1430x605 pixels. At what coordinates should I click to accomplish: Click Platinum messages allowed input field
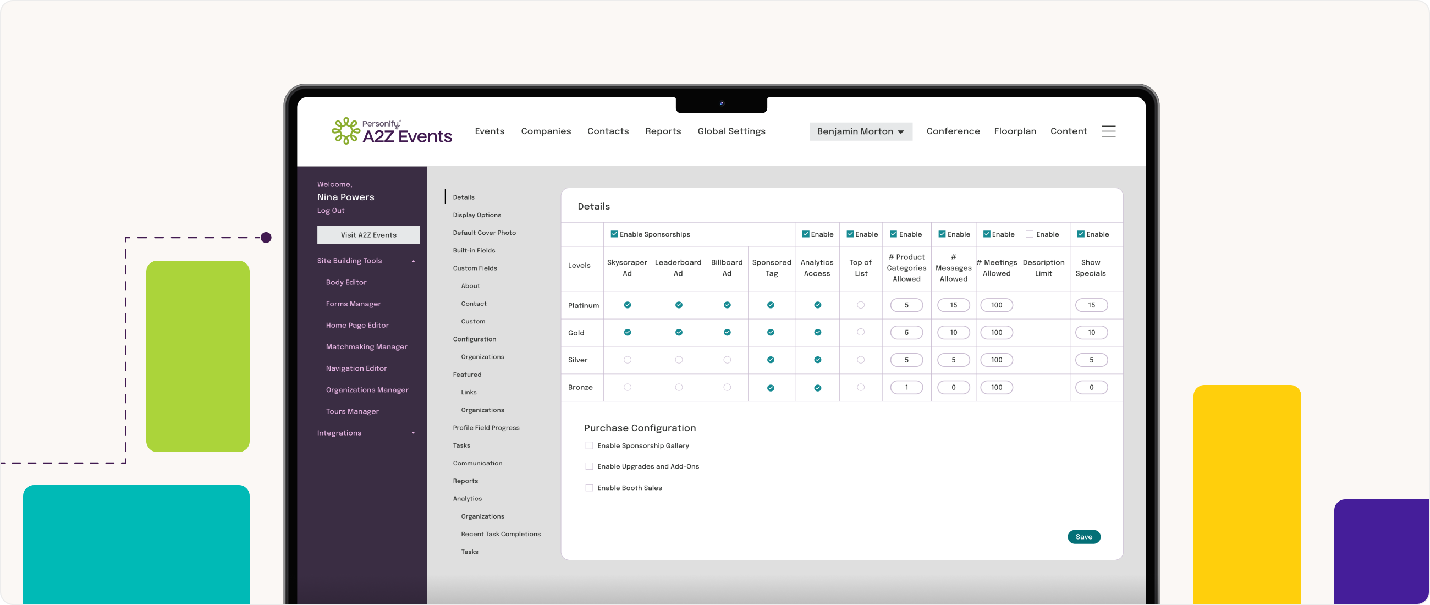[953, 305]
